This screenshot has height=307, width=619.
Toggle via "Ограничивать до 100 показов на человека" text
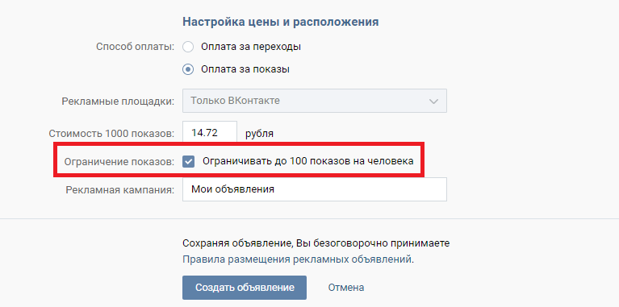308,161
